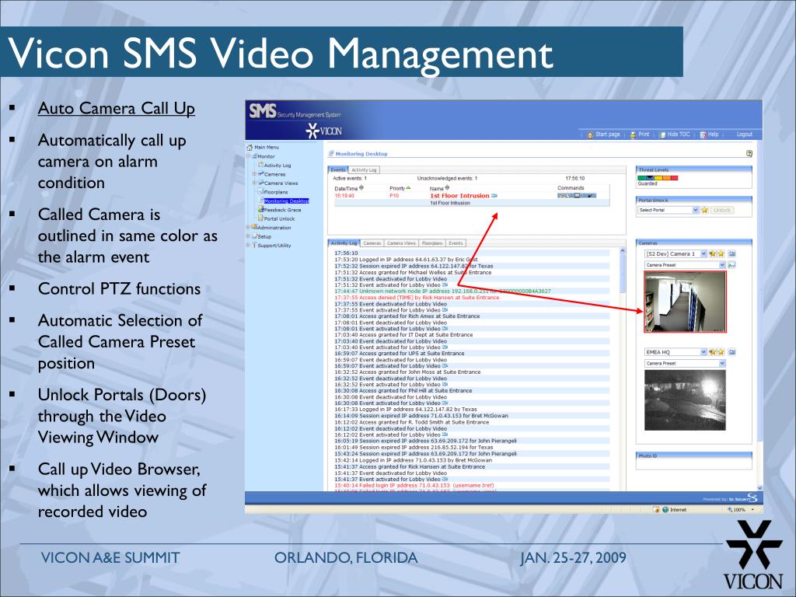Click green 'Unknown network node' log entry
This screenshot has height=597, width=796.
(442, 292)
